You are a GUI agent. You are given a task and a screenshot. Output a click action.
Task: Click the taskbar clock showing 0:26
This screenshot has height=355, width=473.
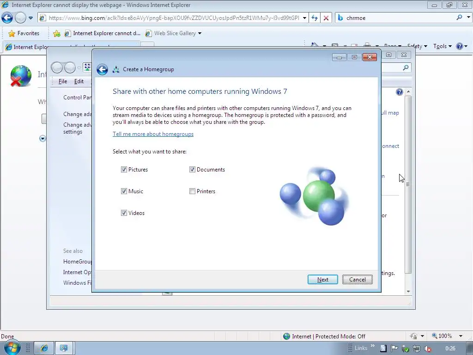450,349
